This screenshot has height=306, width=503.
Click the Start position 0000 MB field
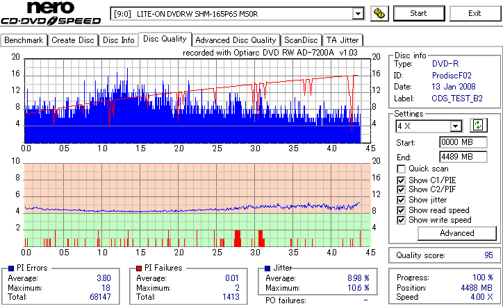click(x=463, y=142)
